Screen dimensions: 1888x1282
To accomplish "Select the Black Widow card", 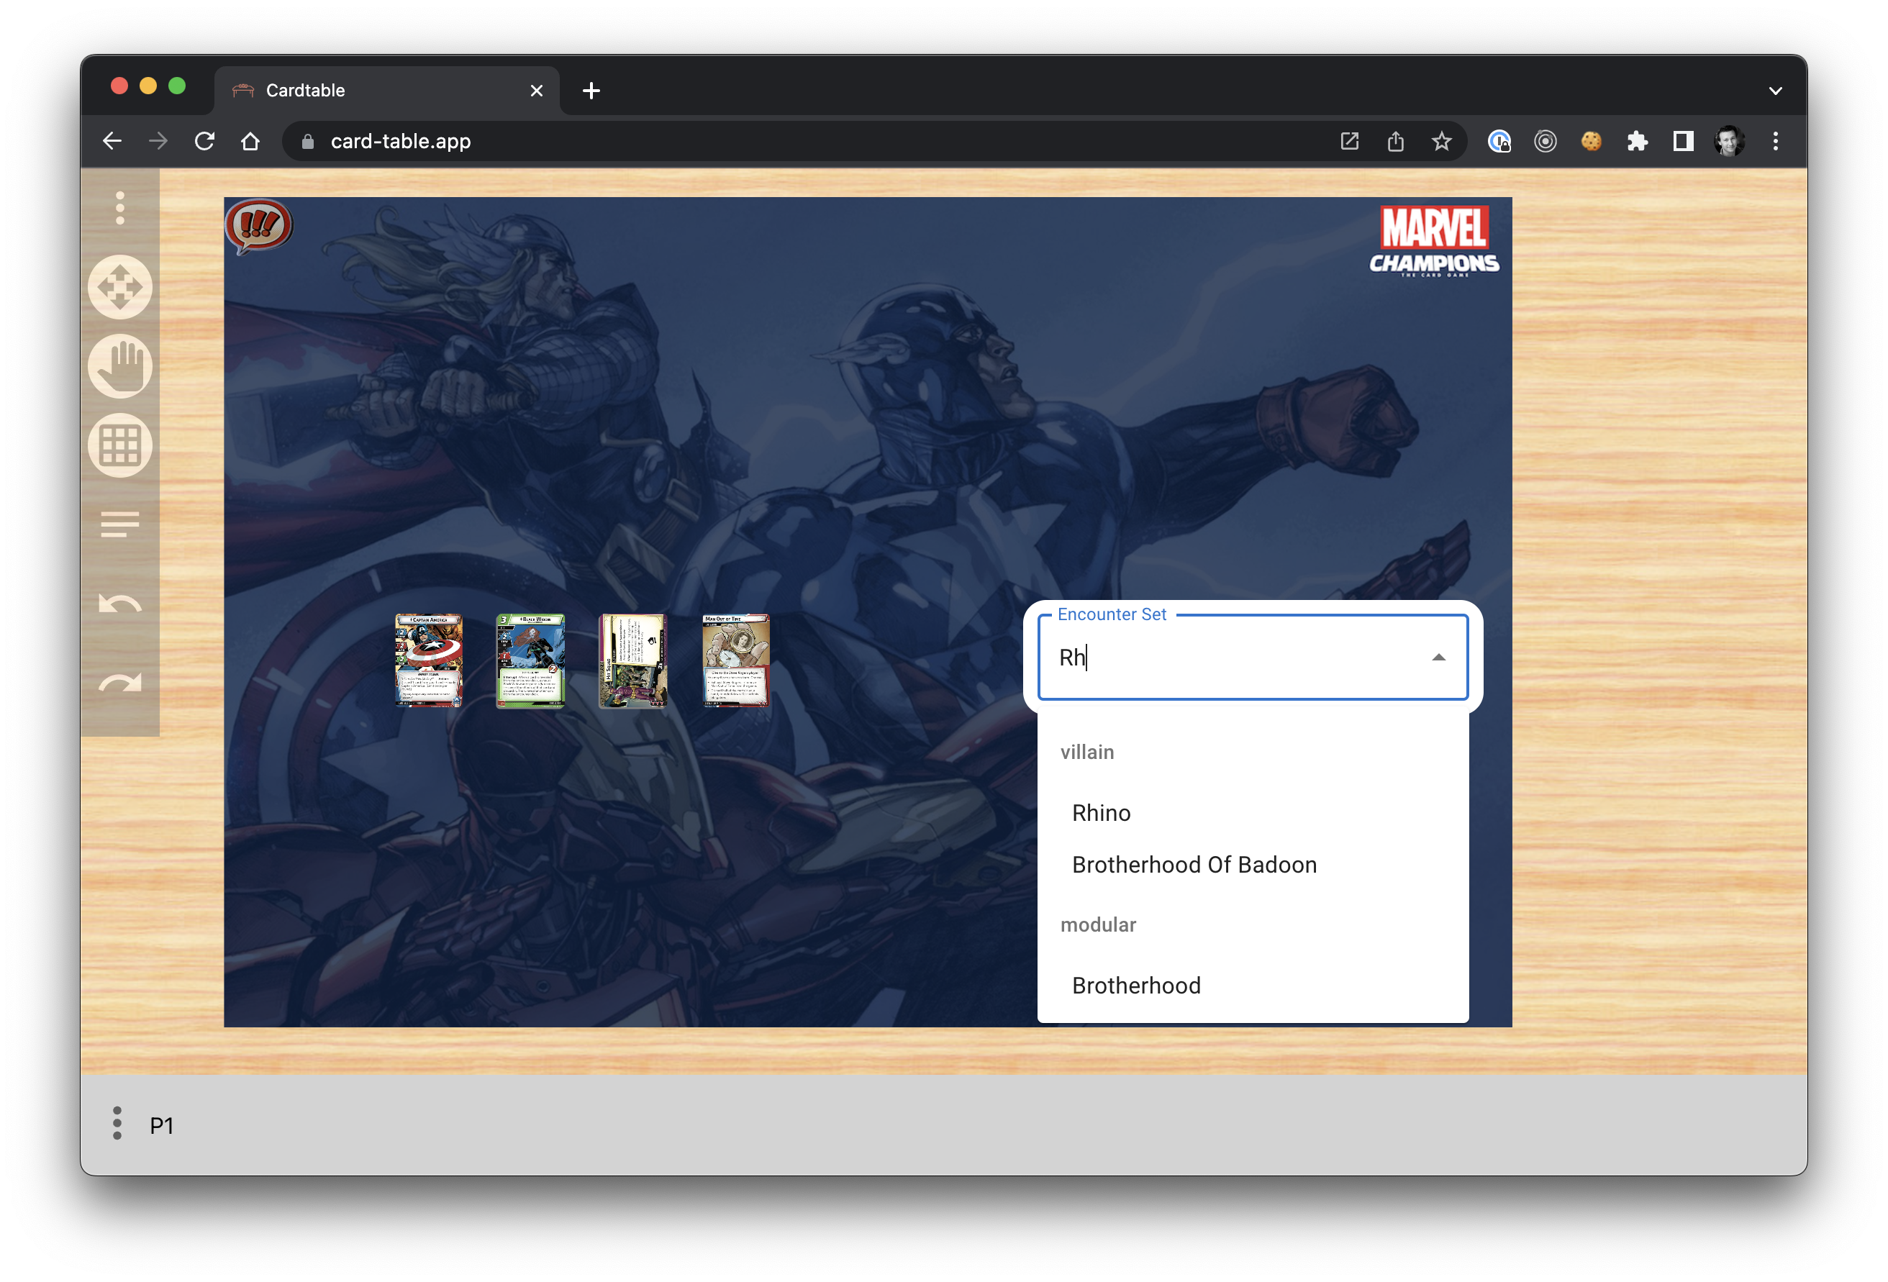I will [x=530, y=660].
